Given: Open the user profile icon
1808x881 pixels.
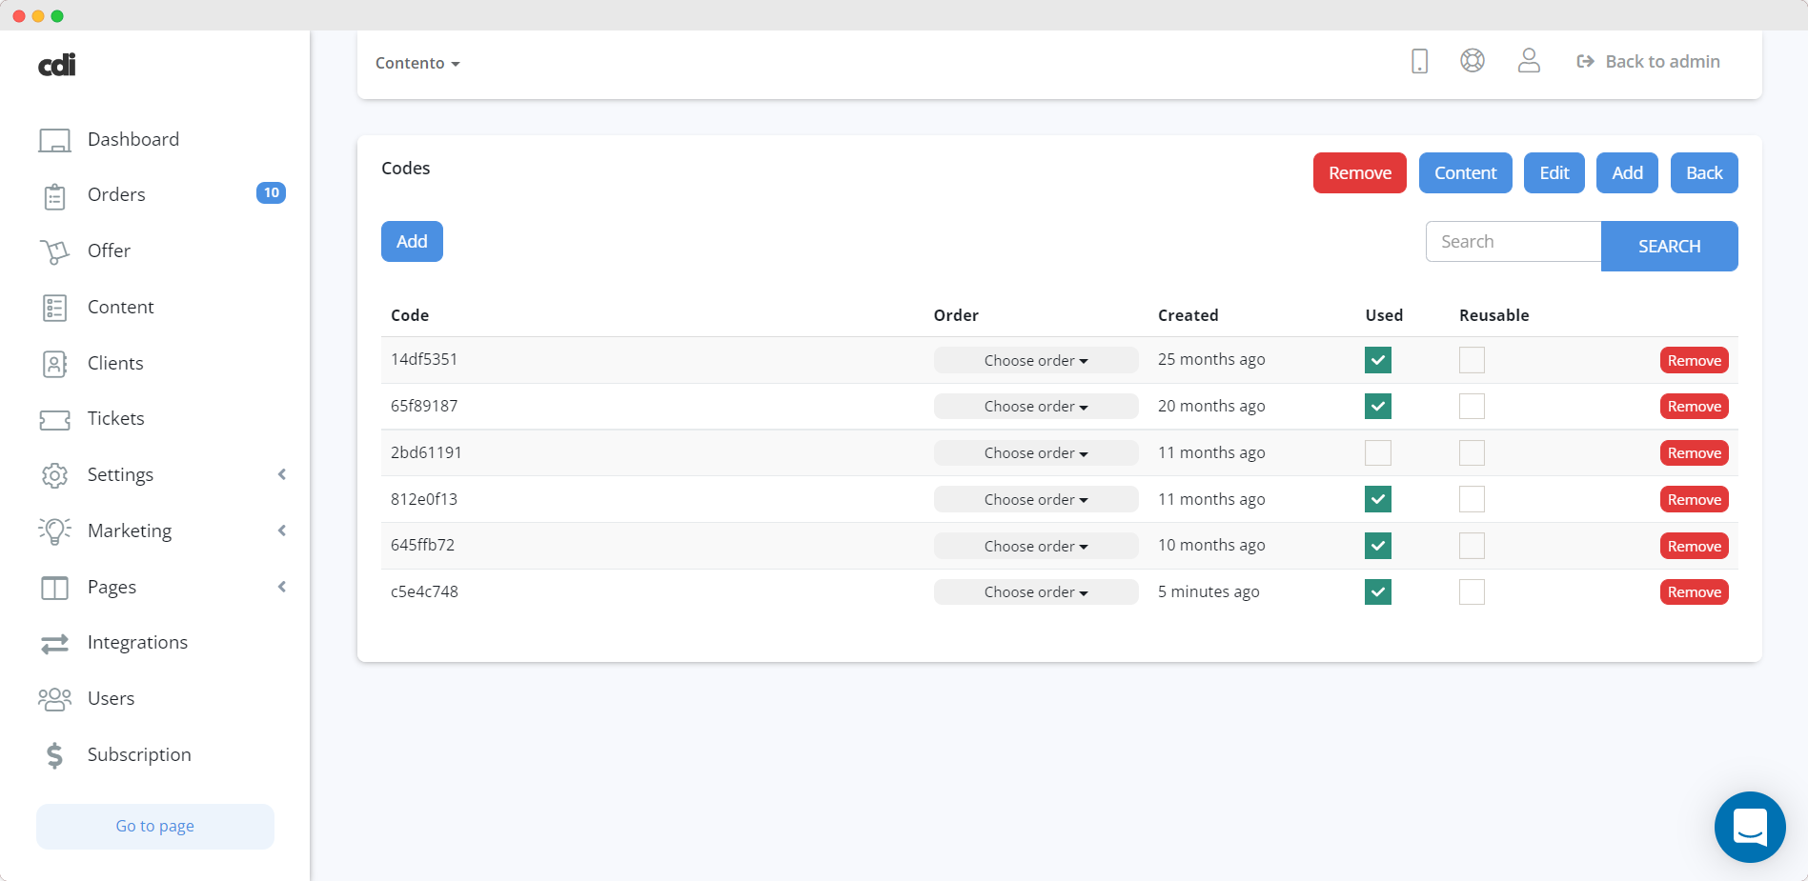Looking at the screenshot, I should coord(1529,61).
